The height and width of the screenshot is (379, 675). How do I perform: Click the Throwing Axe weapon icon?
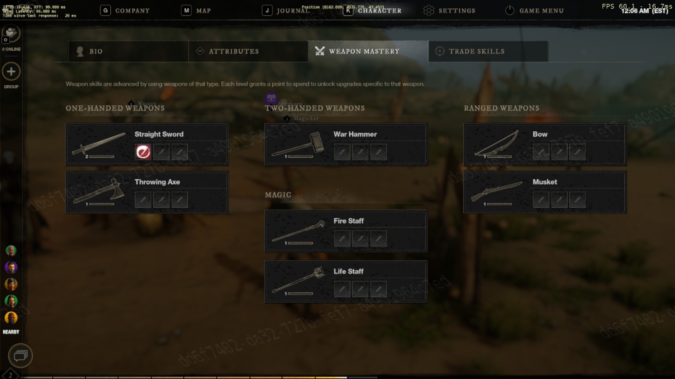coord(99,191)
